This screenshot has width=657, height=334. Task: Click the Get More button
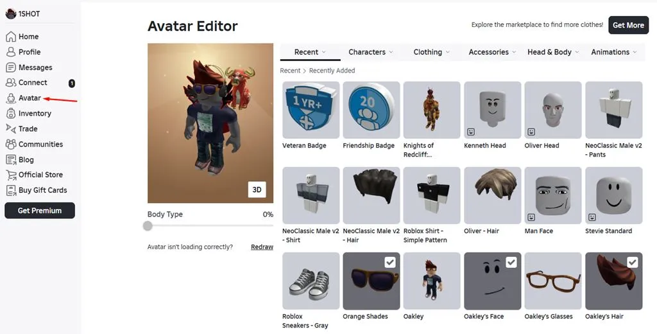pyautogui.click(x=628, y=25)
